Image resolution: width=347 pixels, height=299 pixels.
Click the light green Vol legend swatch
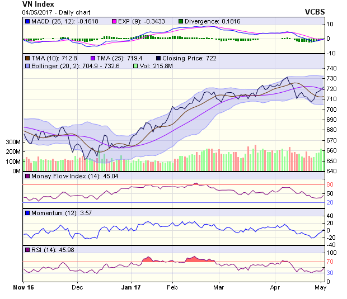(x=135, y=66)
